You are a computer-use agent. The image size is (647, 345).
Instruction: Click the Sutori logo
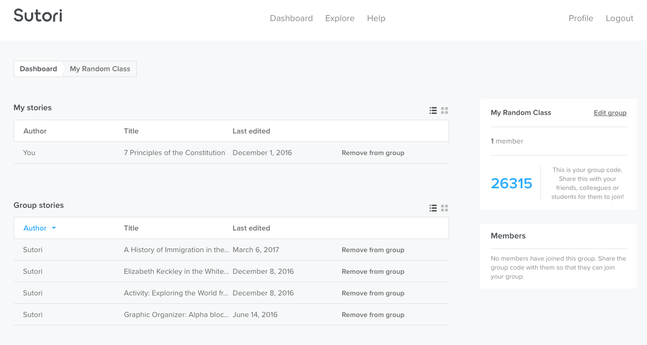point(37,15)
